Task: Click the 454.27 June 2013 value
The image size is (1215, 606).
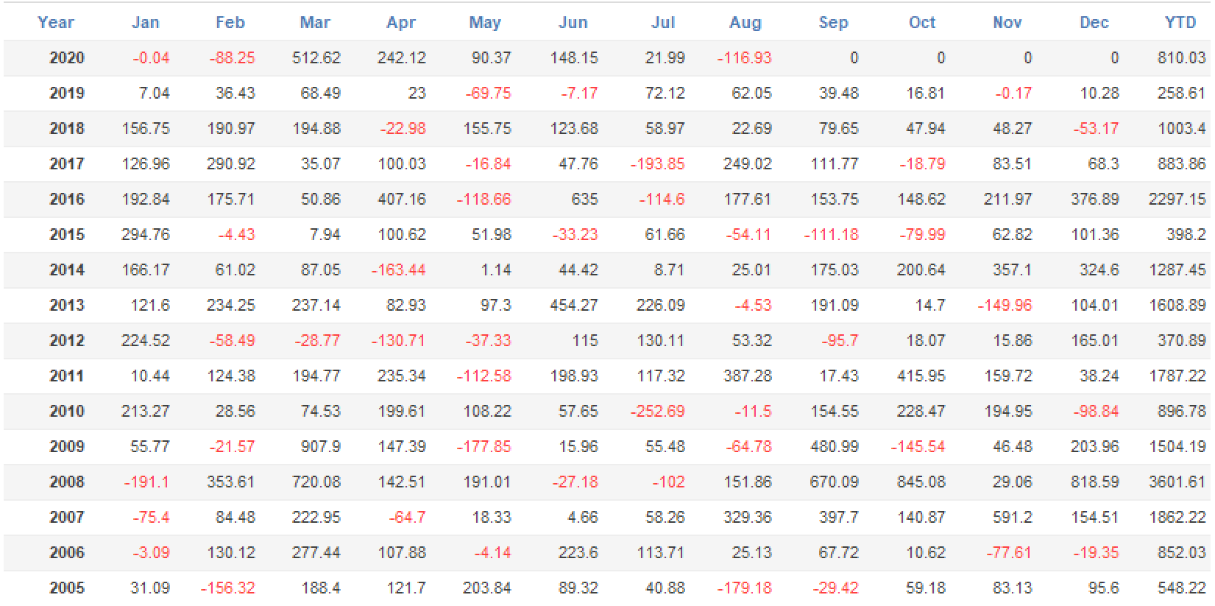Action: (x=574, y=306)
